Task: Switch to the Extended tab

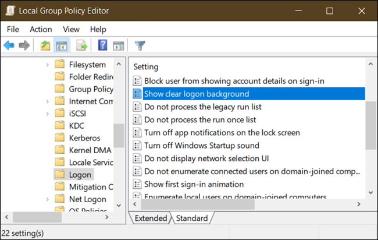Action: coord(151,218)
